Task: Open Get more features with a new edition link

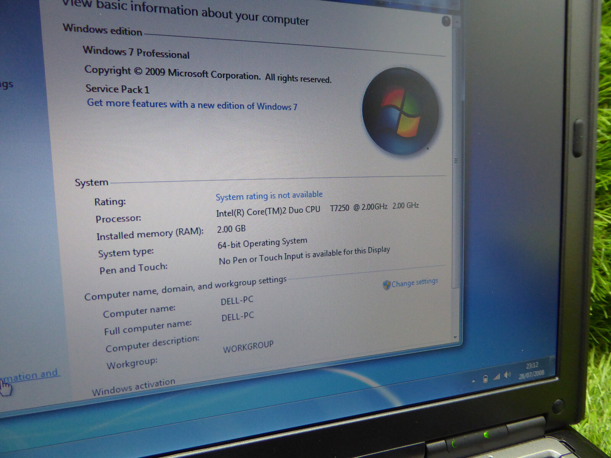Action: click(x=192, y=104)
